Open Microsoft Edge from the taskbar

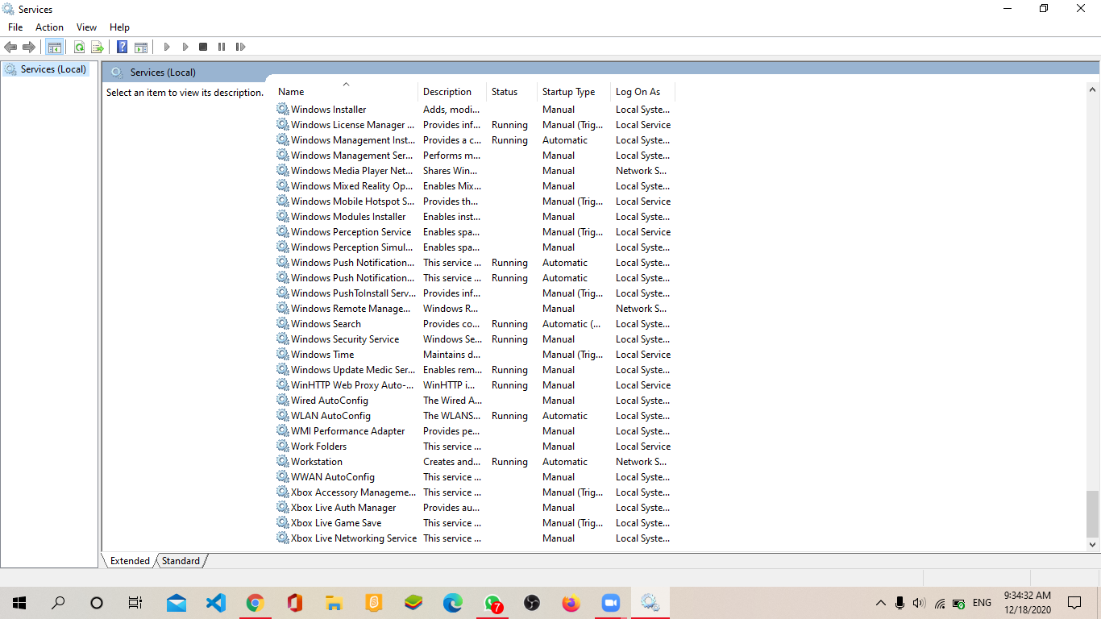pos(453,603)
